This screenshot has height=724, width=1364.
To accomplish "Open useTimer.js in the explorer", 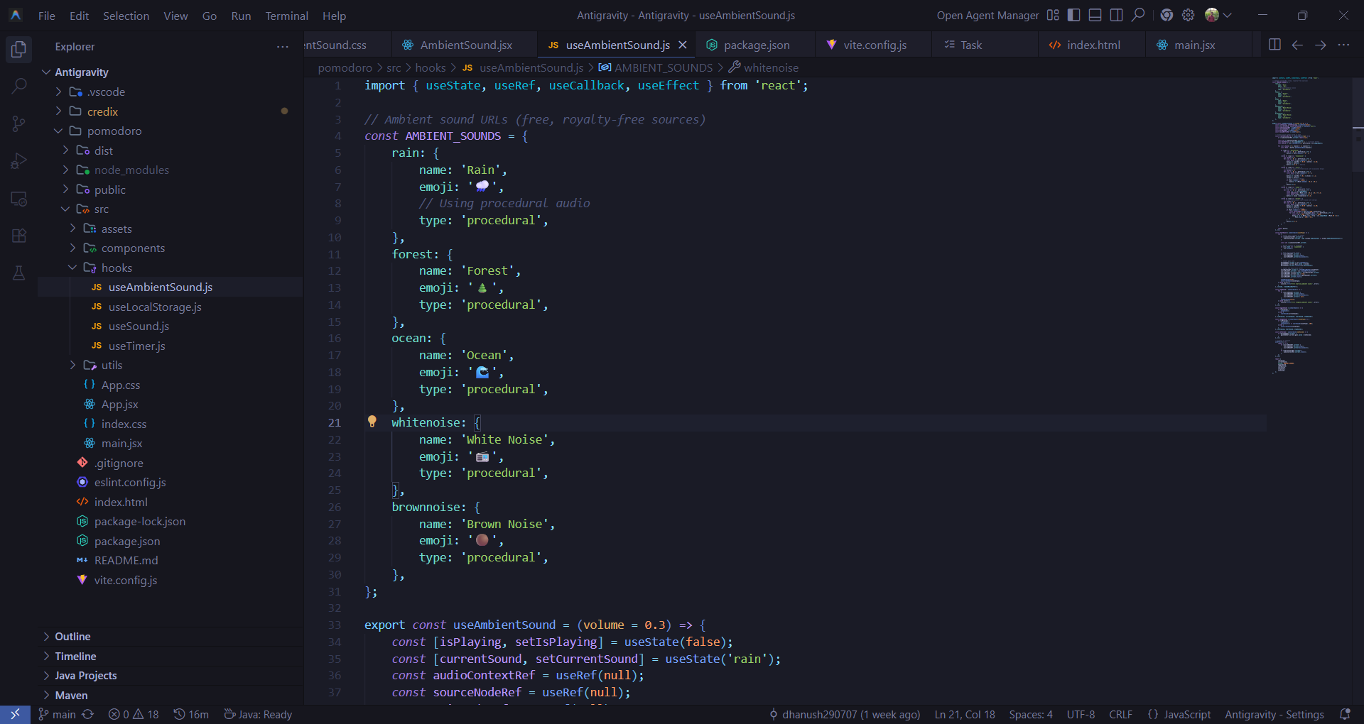I will point(136,346).
